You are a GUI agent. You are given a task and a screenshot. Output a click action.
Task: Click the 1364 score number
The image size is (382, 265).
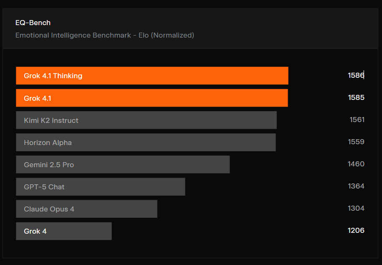(x=356, y=186)
